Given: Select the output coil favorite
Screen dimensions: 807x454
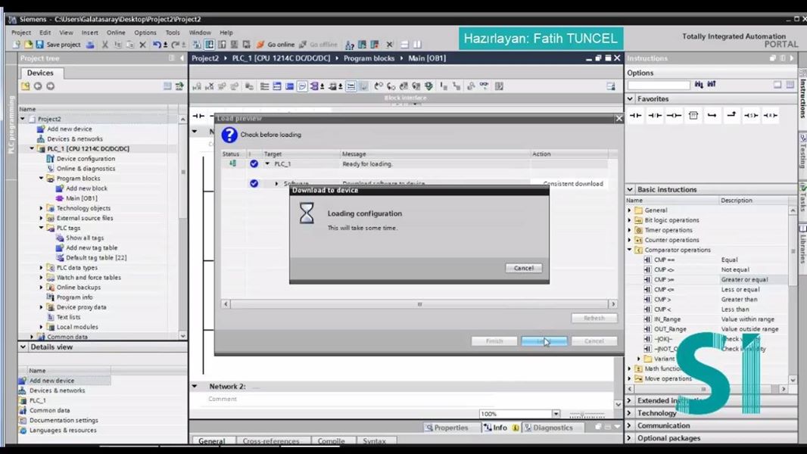Looking at the screenshot, I should pyautogui.click(x=674, y=115).
